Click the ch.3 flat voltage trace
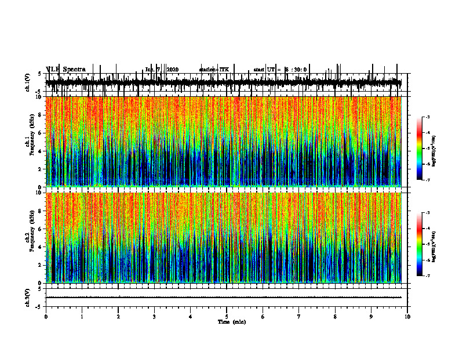 [223, 298]
